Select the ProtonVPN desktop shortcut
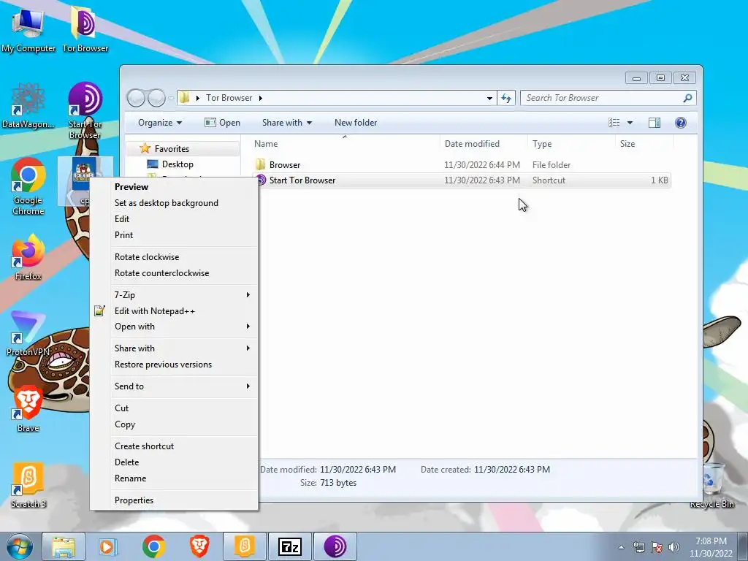The height and width of the screenshot is (561, 748). pyautogui.click(x=28, y=334)
